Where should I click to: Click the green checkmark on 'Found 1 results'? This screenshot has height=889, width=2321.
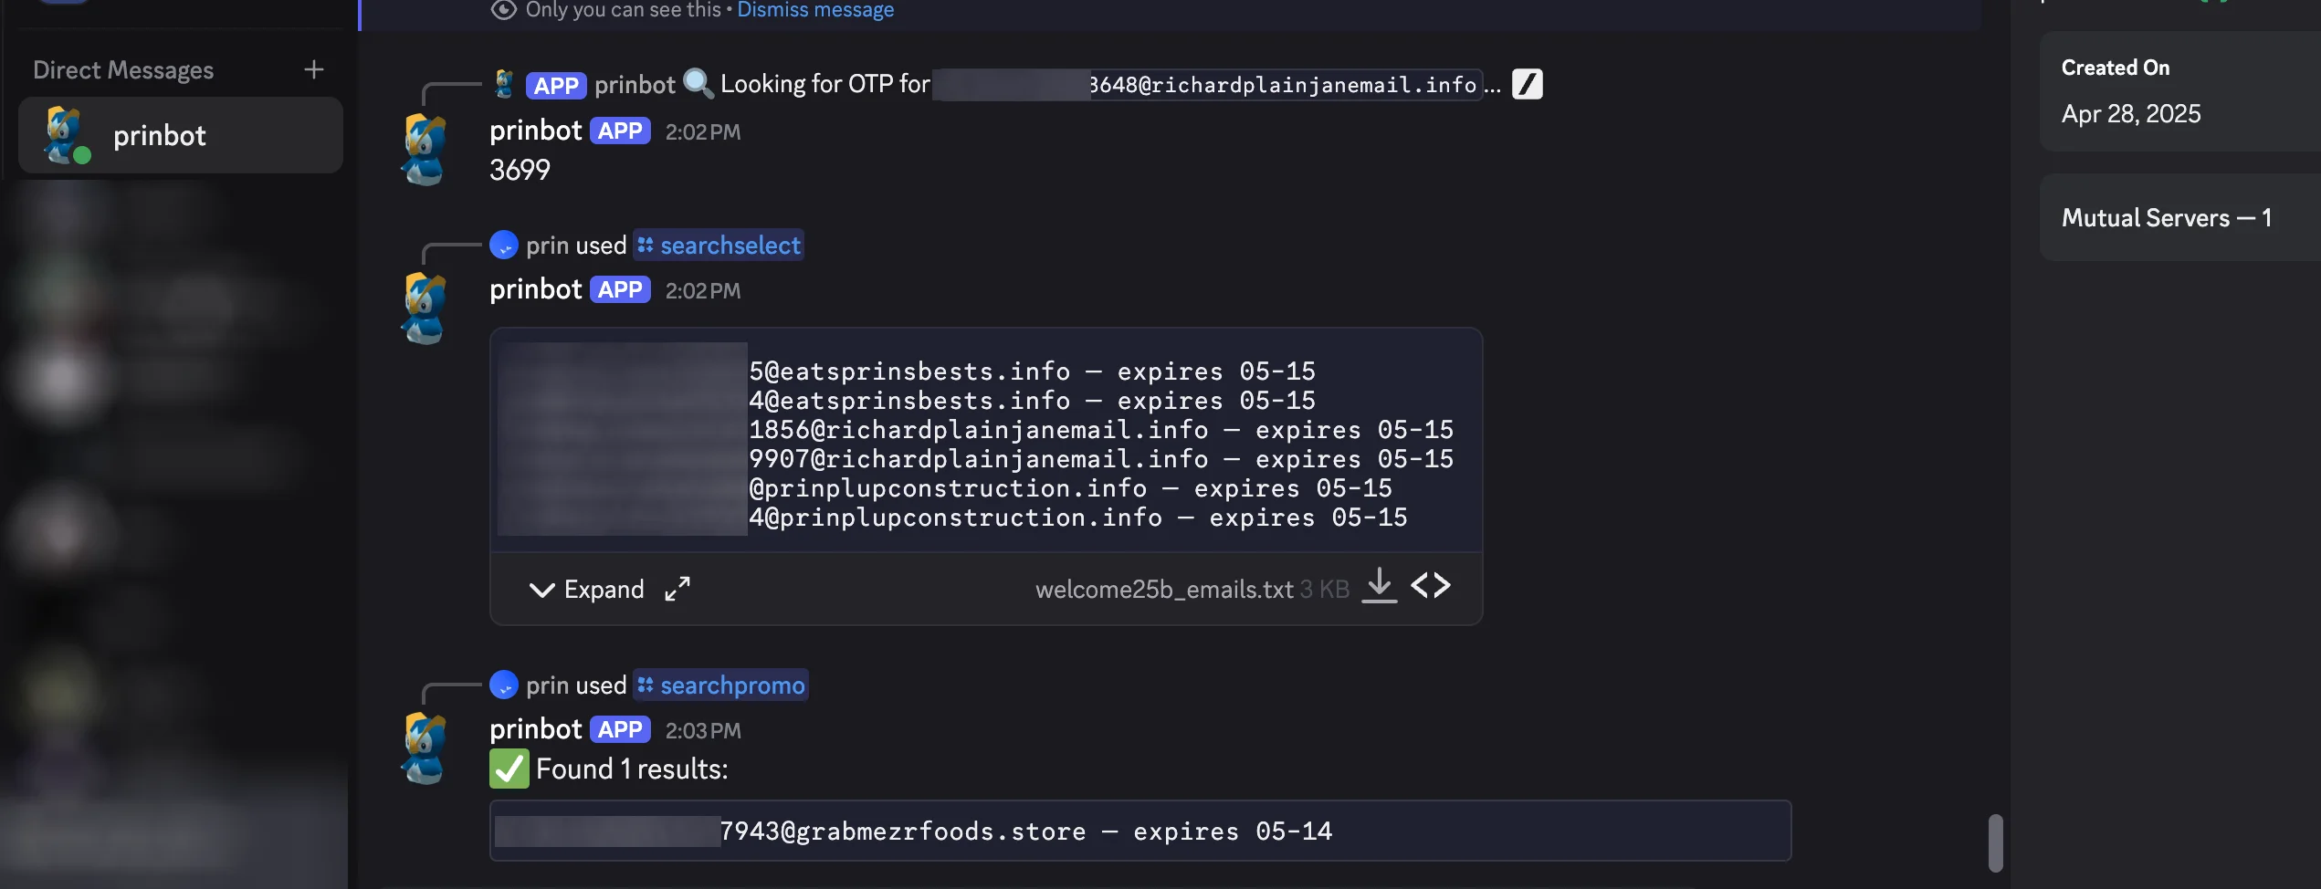tap(509, 769)
